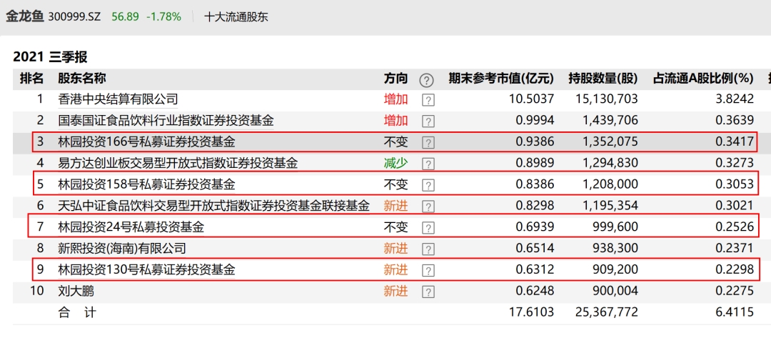The width and height of the screenshot is (771, 338).
Task: Click the question mark icon for 国泰国证食品饮料行业指数证券投资基金
Action: (429, 121)
